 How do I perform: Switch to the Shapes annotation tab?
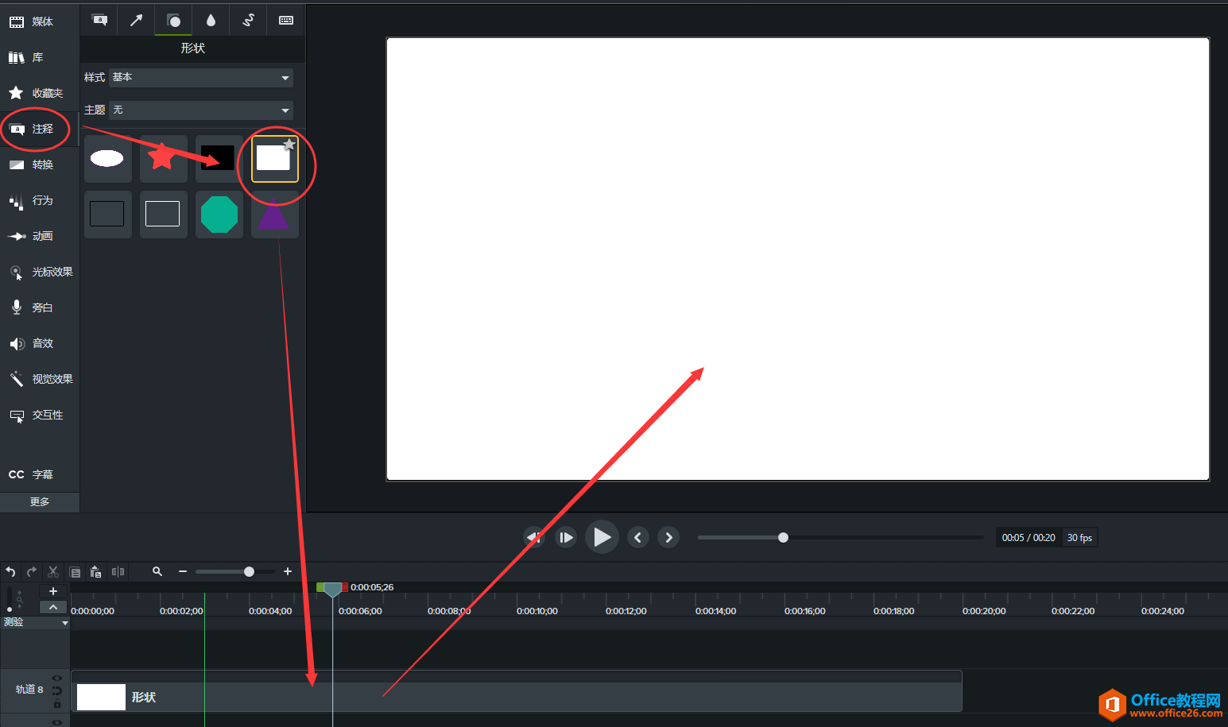point(173,20)
